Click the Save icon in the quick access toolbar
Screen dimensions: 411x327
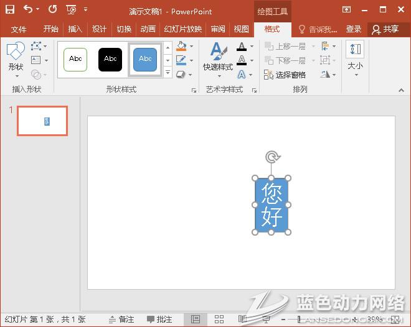(x=10, y=9)
